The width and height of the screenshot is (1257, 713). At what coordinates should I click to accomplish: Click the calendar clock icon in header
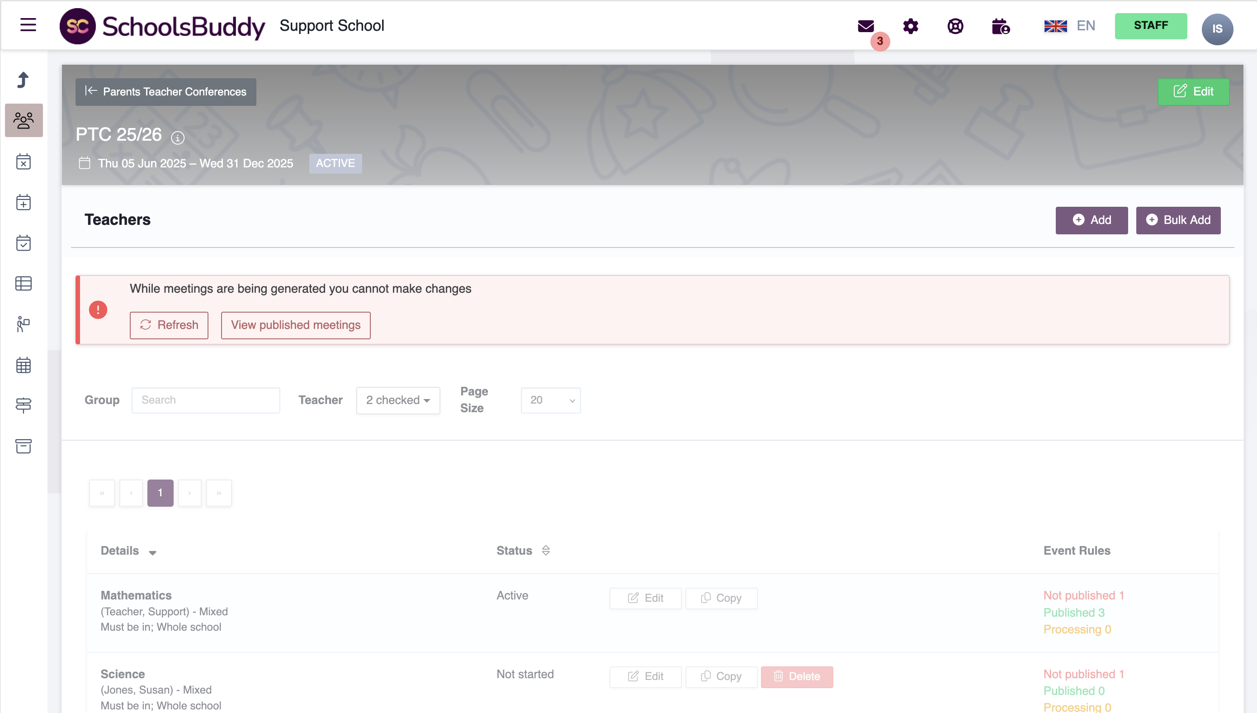(x=1000, y=26)
